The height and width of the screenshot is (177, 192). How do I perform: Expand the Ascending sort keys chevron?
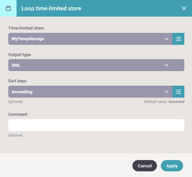click(x=167, y=92)
